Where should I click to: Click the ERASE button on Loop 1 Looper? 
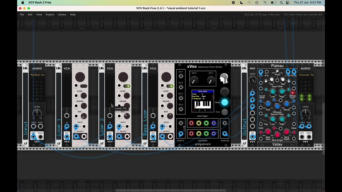pos(84,106)
